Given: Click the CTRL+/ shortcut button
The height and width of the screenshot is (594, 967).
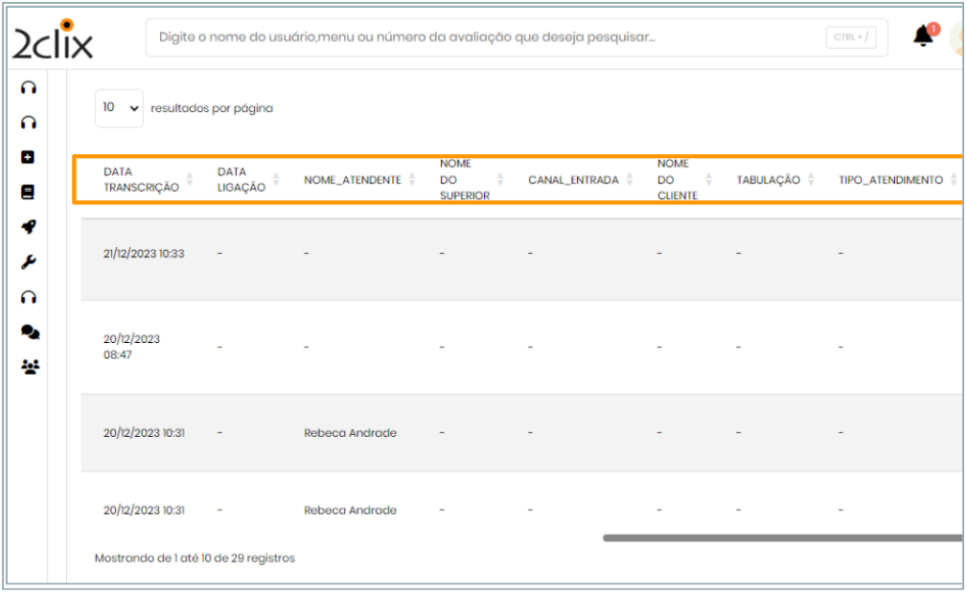Looking at the screenshot, I should (850, 37).
